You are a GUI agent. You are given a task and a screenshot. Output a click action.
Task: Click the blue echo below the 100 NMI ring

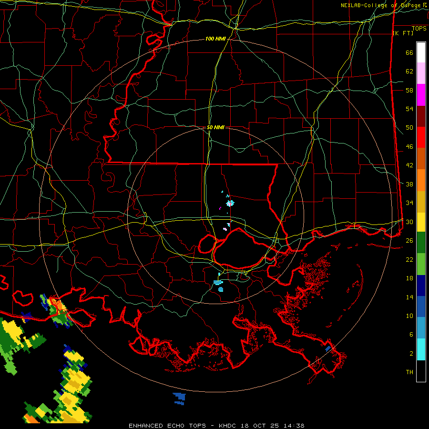[x=180, y=398]
